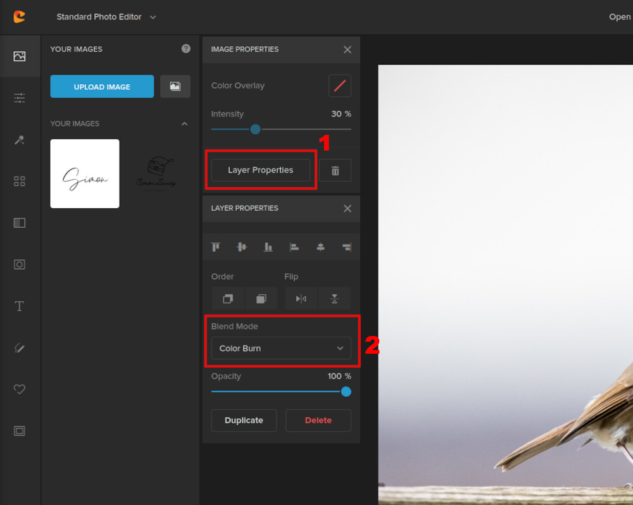Duplicate the current layer

(244, 420)
